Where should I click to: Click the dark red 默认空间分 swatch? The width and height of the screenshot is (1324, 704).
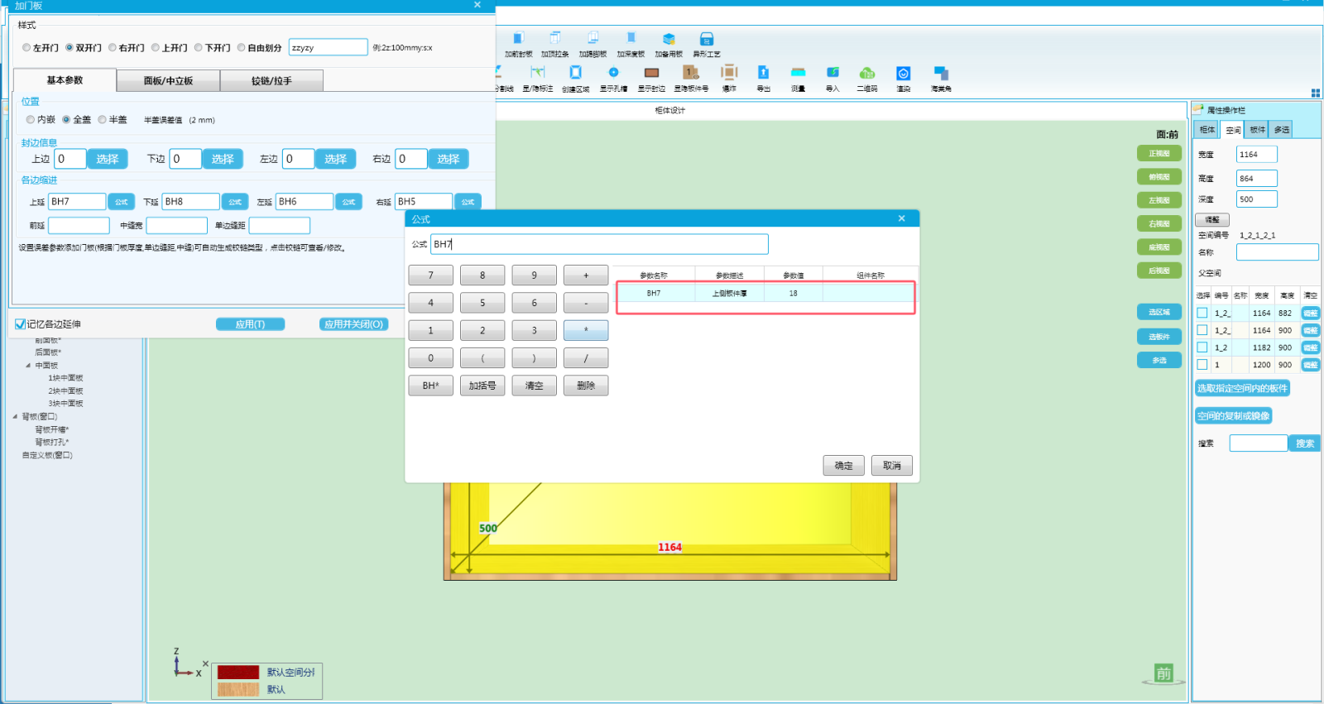(x=238, y=672)
